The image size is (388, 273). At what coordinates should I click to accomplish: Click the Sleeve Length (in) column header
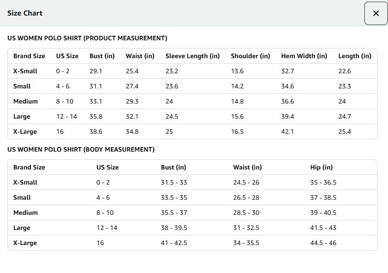click(192, 56)
